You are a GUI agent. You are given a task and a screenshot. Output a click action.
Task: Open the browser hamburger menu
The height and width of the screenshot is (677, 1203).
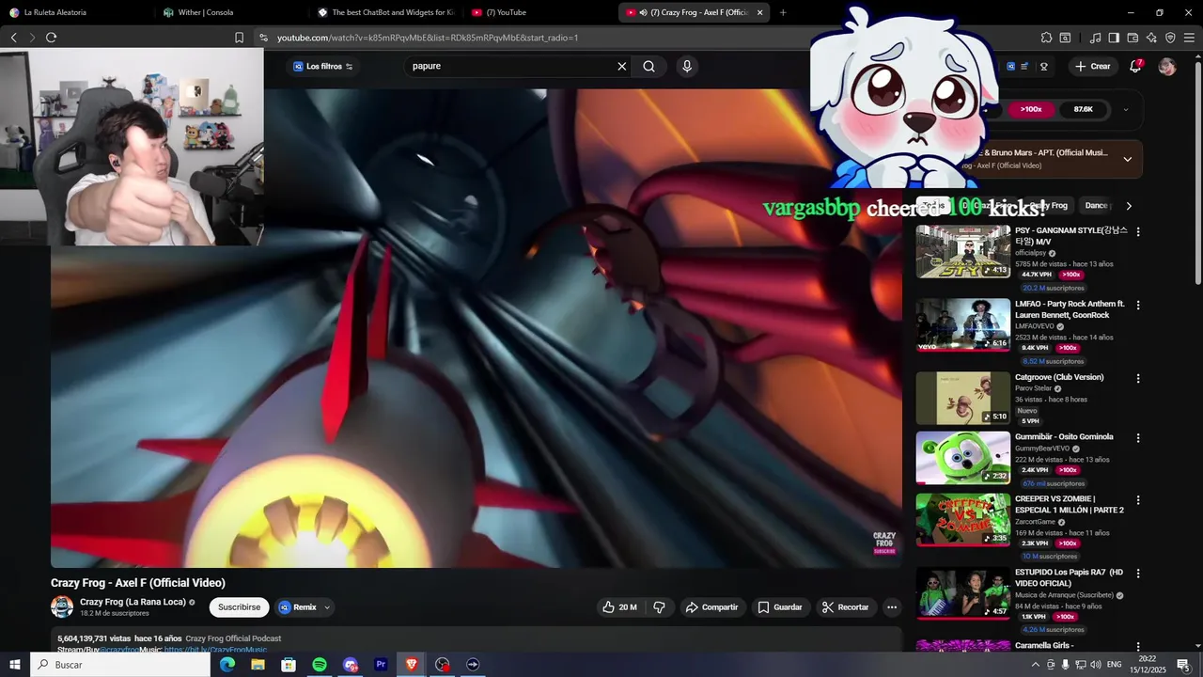click(1189, 38)
